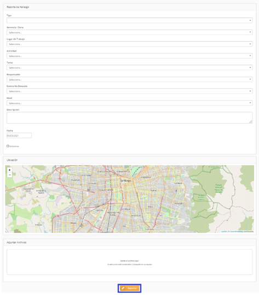Expand the Responsable dropdown
259x295 pixels.
pyautogui.click(x=130, y=80)
